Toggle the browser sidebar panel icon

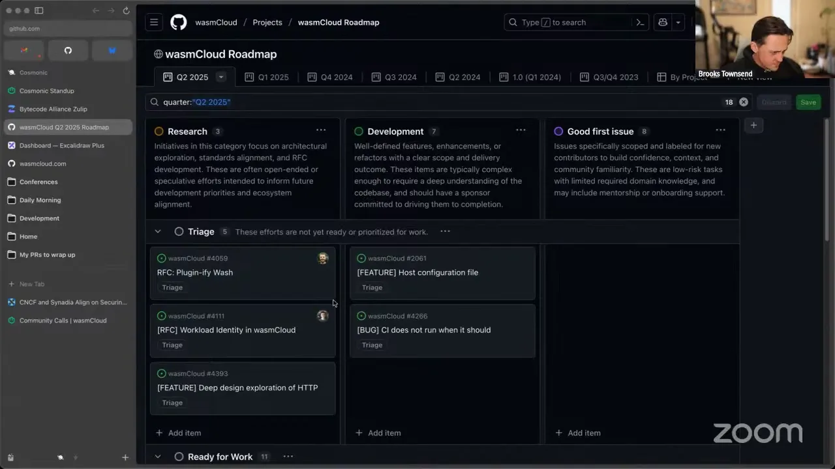point(38,10)
